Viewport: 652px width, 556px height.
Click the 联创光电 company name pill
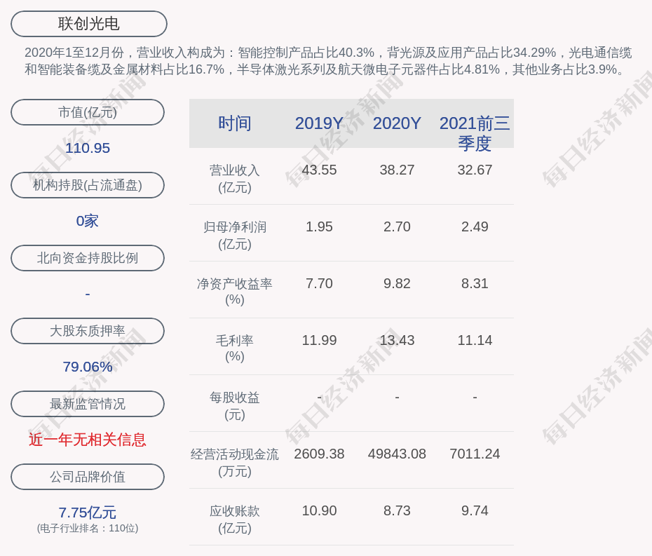[x=89, y=24]
